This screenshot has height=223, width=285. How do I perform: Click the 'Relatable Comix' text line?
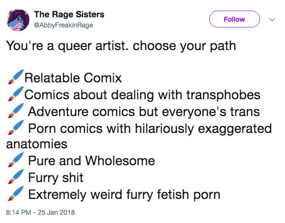[x=73, y=78]
